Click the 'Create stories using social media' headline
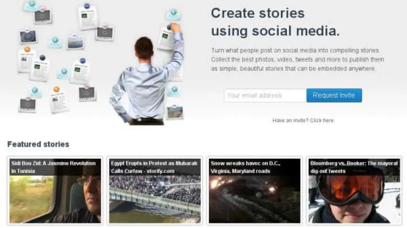 [x=275, y=22]
